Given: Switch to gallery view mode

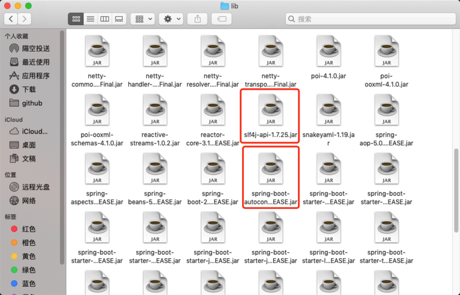Looking at the screenshot, I should coord(119,19).
